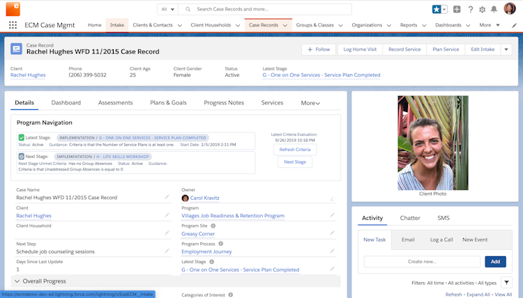Click Log Home Visit button
523x298 pixels.
coord(360,49)
